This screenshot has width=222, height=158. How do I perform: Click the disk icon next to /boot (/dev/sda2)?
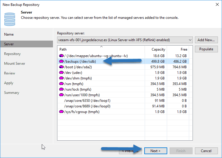click(x=62, y=67)
